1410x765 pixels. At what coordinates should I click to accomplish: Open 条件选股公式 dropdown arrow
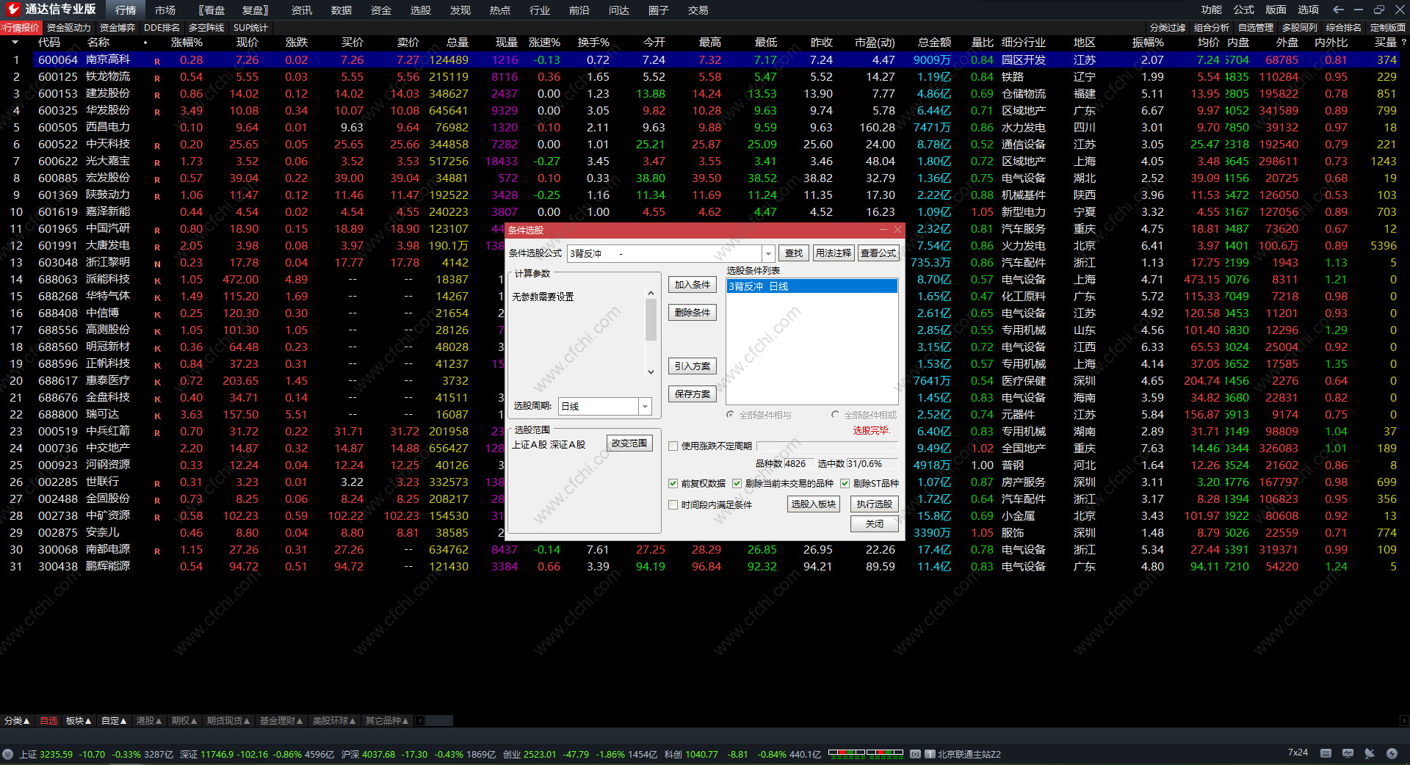(768, 253)
